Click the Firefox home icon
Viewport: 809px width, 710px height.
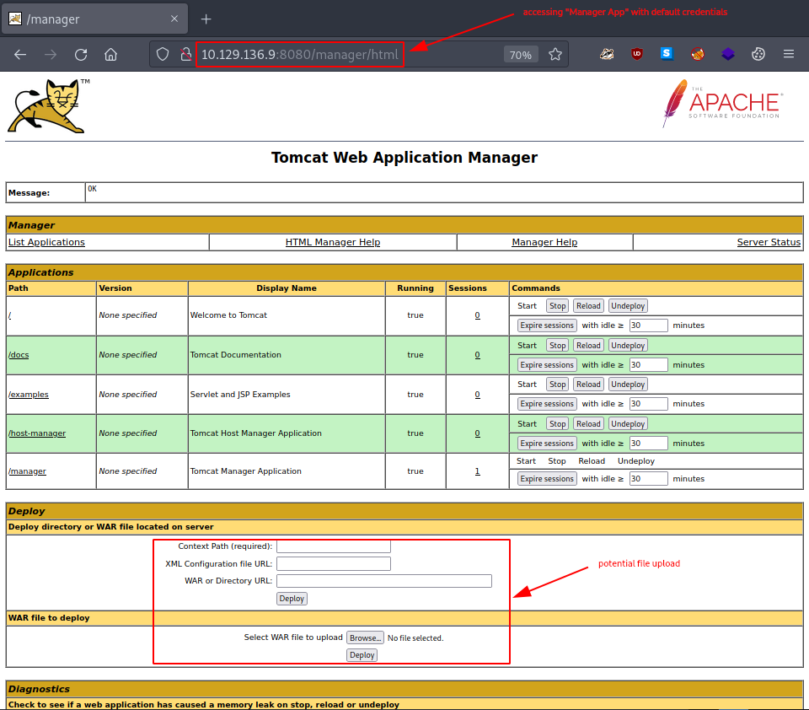[110, 54]
